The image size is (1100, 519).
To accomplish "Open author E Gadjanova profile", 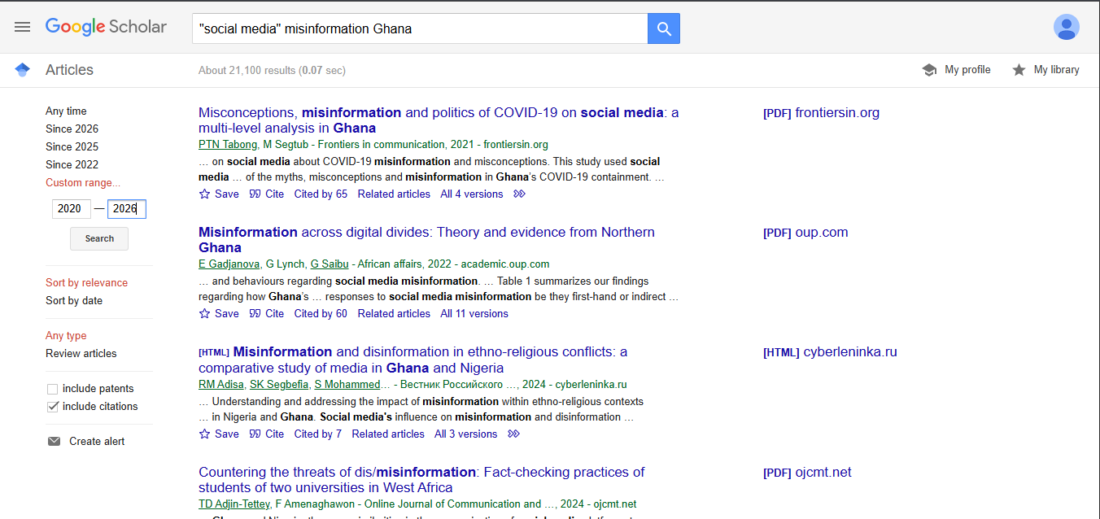I will click(x=229, y=264).
